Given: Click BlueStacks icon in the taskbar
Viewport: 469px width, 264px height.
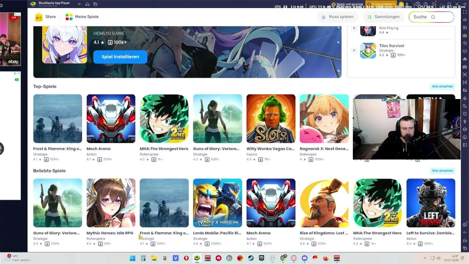Looking at the screenshot, I should (x=197, y=258).
